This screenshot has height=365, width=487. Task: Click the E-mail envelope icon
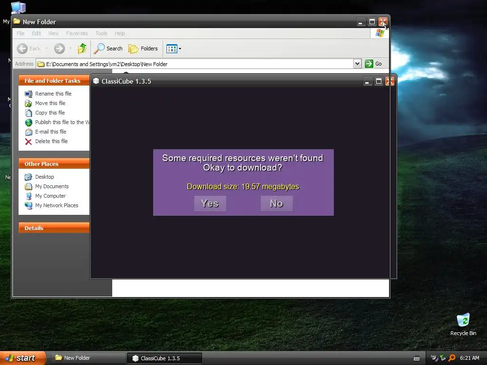(x=28, y=132)
